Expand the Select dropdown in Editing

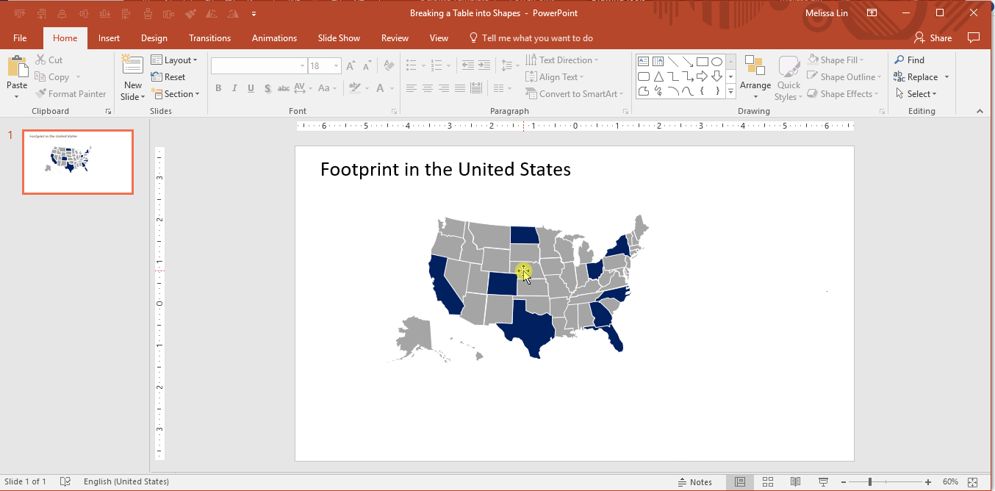tap(916, 94)
